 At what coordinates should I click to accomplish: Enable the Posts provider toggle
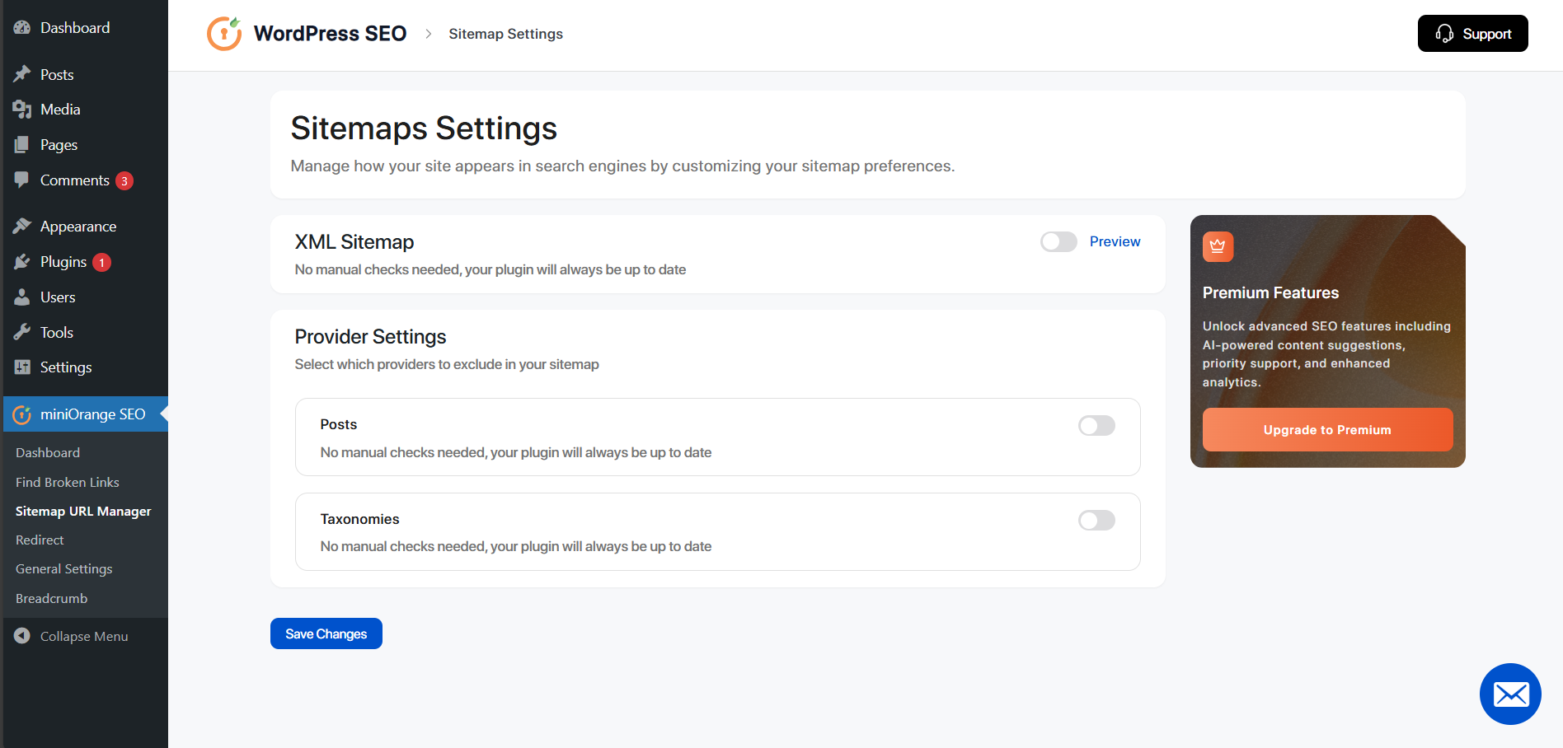pos(1096,425)
